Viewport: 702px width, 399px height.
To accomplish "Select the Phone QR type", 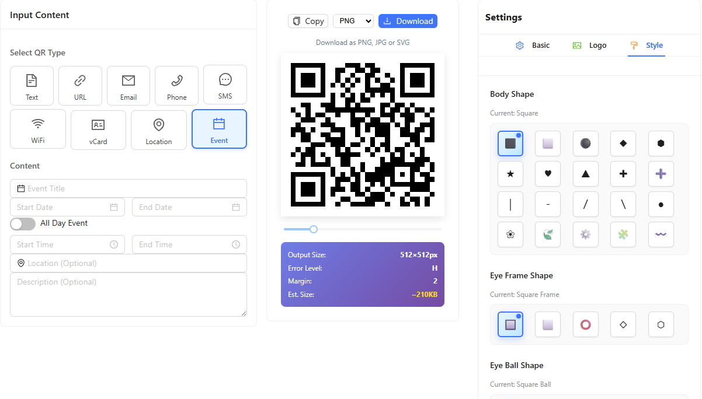I will pos(176,86).
